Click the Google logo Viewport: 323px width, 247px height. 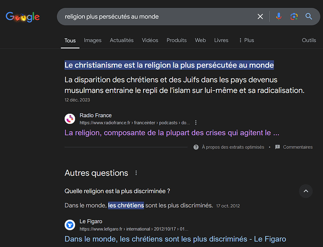click(x=23, y=17)
